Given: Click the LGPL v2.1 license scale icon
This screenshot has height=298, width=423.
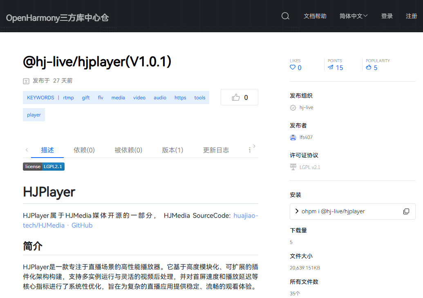Looking at the screenshot, I should (293, 167).
